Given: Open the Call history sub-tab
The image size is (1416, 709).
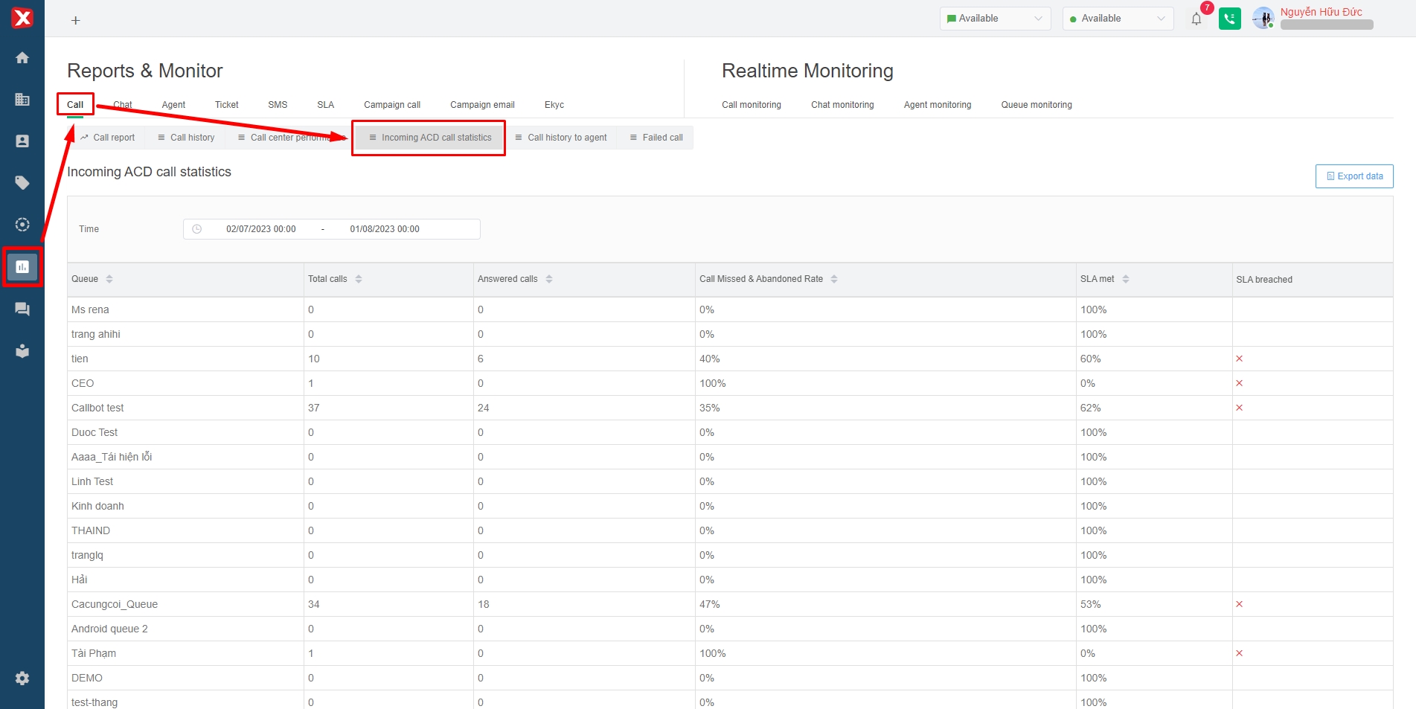Looking at the screenshot, I should coord(186,138).
